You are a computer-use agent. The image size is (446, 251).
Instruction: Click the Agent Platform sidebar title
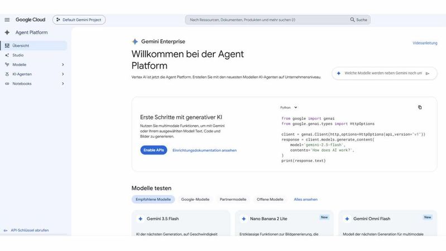coord(32,32)
